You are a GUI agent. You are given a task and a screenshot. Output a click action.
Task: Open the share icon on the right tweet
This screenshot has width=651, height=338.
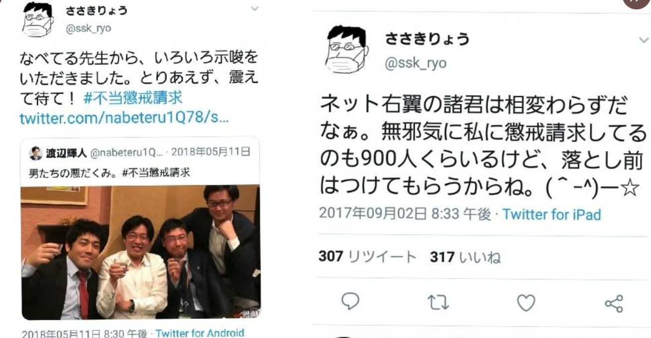(x=614, y=303)
